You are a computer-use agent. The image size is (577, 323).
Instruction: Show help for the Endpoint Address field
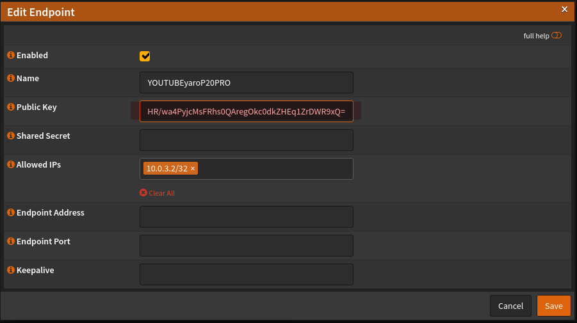coord(11,212)
